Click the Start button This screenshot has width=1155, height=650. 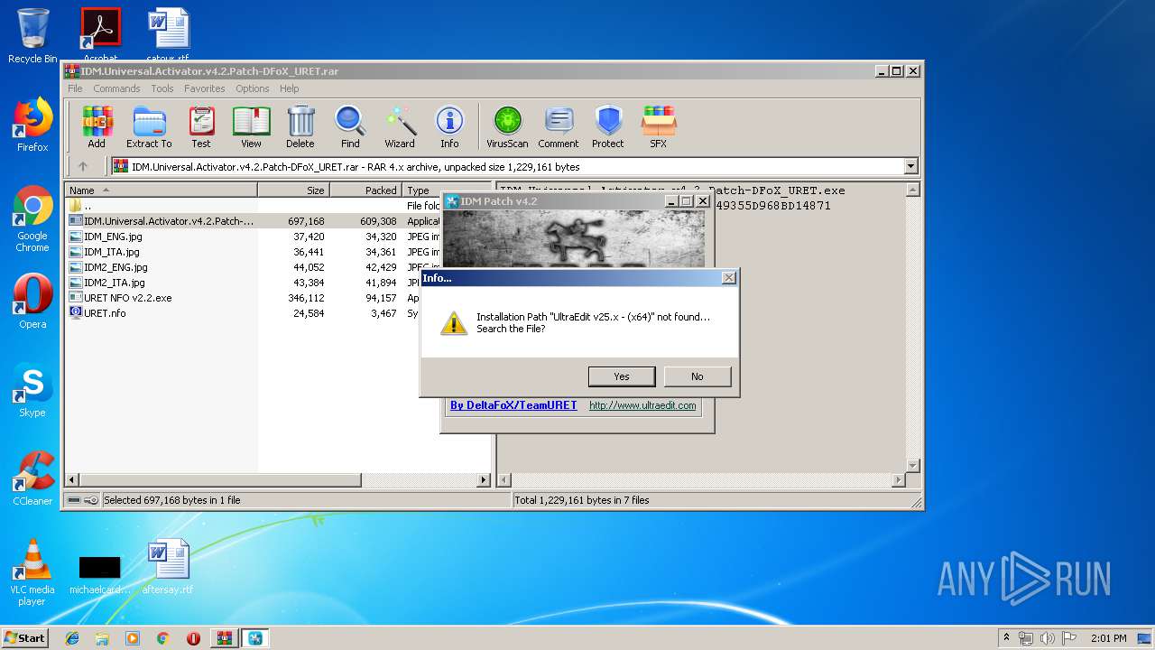click(x=25, y=637)
